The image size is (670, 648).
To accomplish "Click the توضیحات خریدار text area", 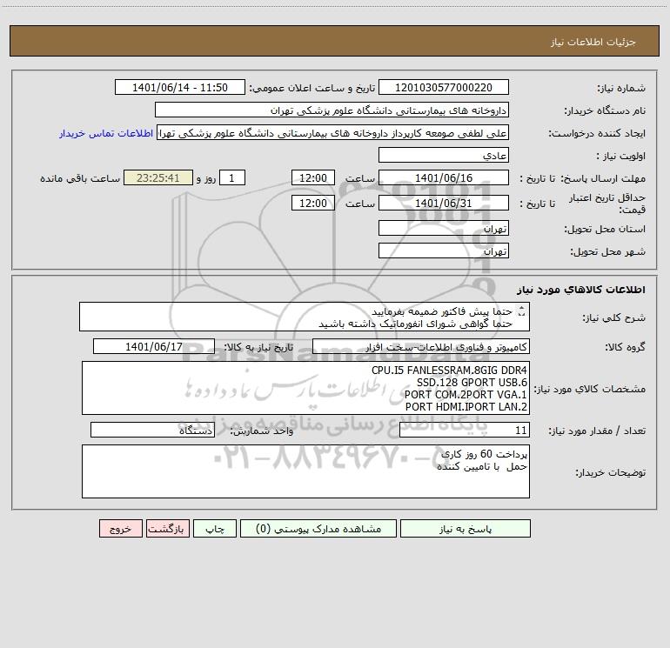I will (x=305, y=471).
